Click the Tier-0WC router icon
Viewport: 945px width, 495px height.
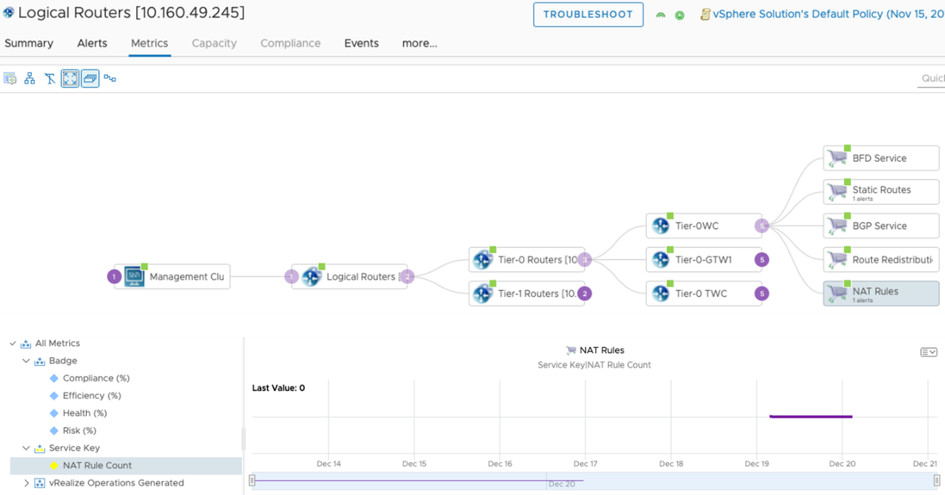660,226
